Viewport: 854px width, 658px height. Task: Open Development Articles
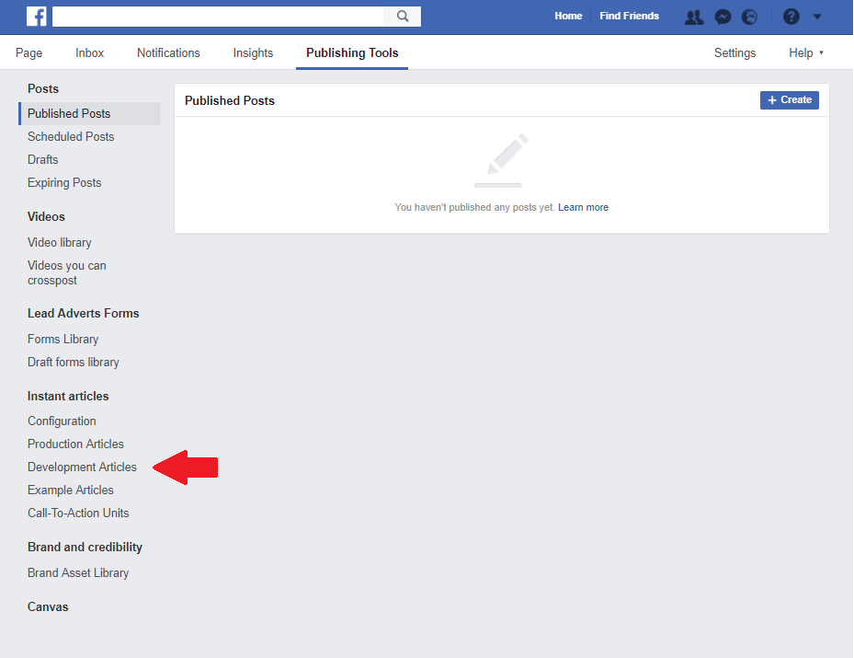(82, 468)
